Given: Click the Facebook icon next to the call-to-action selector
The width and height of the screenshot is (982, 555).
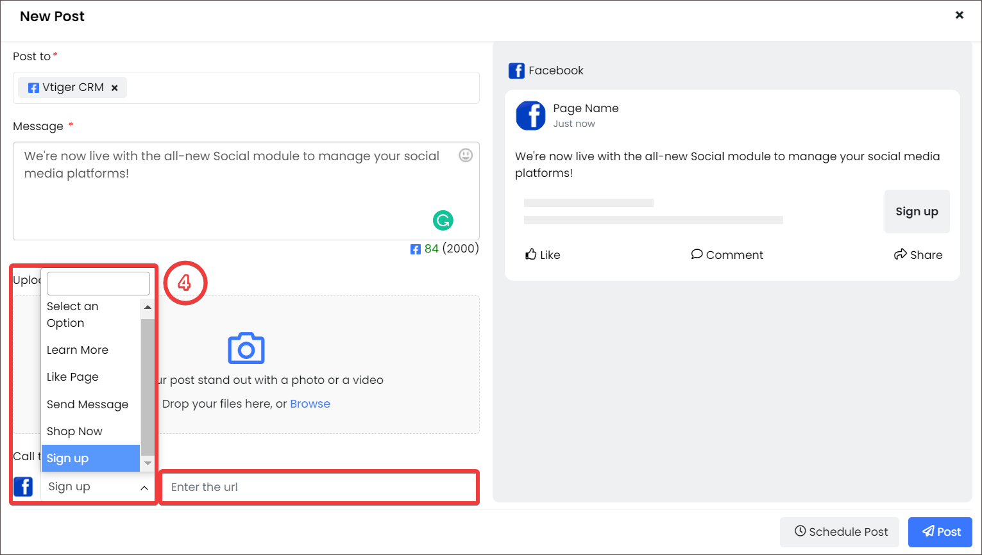Looking at the screenshot, I should (x=23, y=486).
